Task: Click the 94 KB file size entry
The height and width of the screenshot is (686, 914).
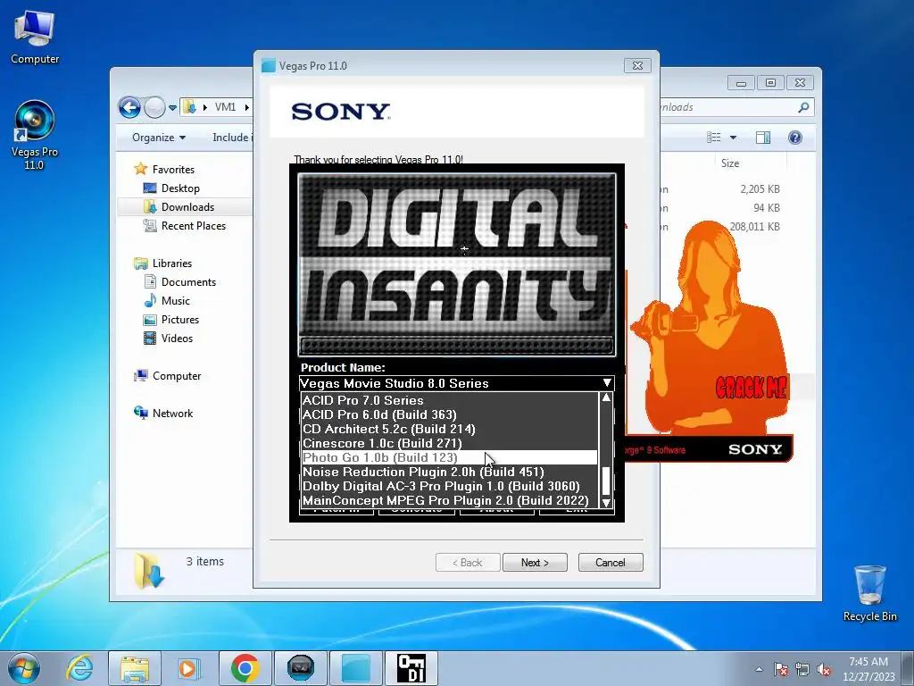Action: [767, 207]
